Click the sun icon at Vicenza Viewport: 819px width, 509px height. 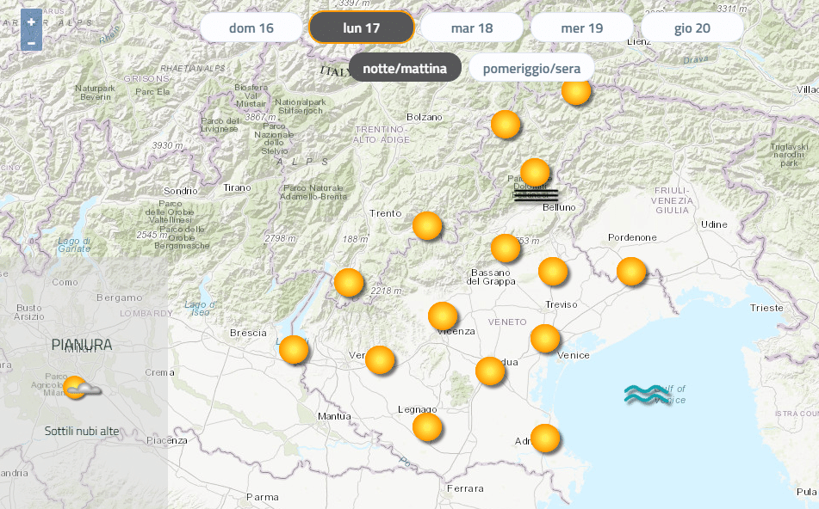point(443,316)
